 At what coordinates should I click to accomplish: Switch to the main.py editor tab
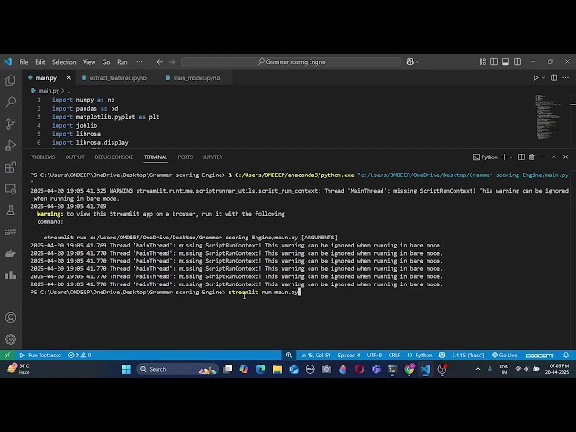coord(46,78)
